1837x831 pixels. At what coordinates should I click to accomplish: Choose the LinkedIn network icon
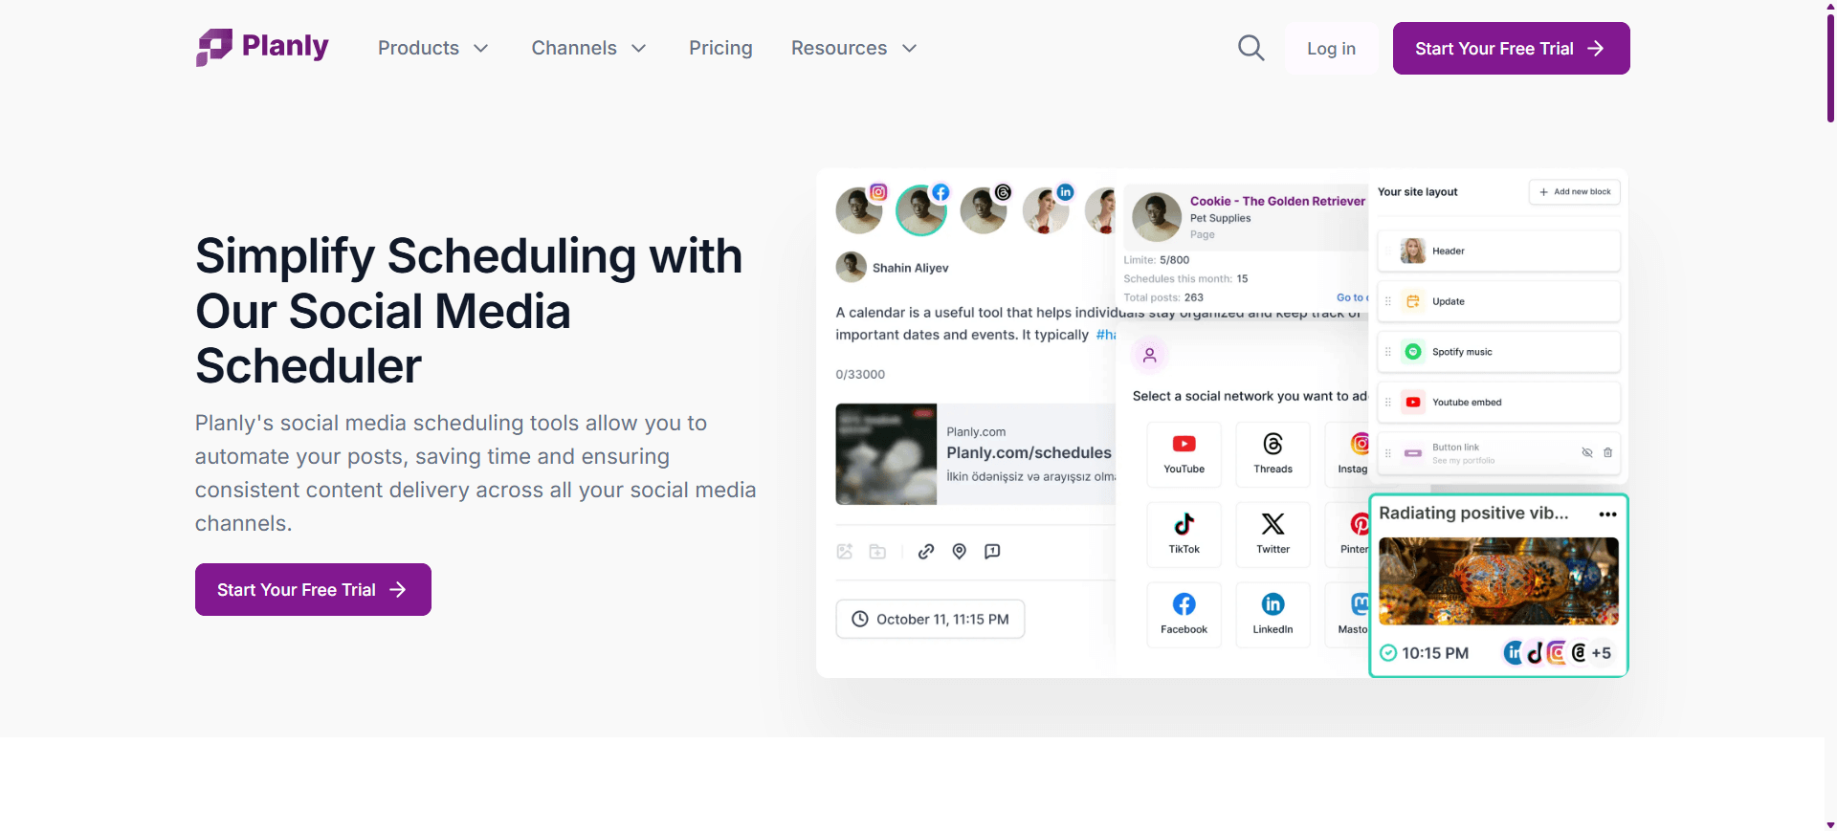pyautogui.click(x=1273, y=605)
